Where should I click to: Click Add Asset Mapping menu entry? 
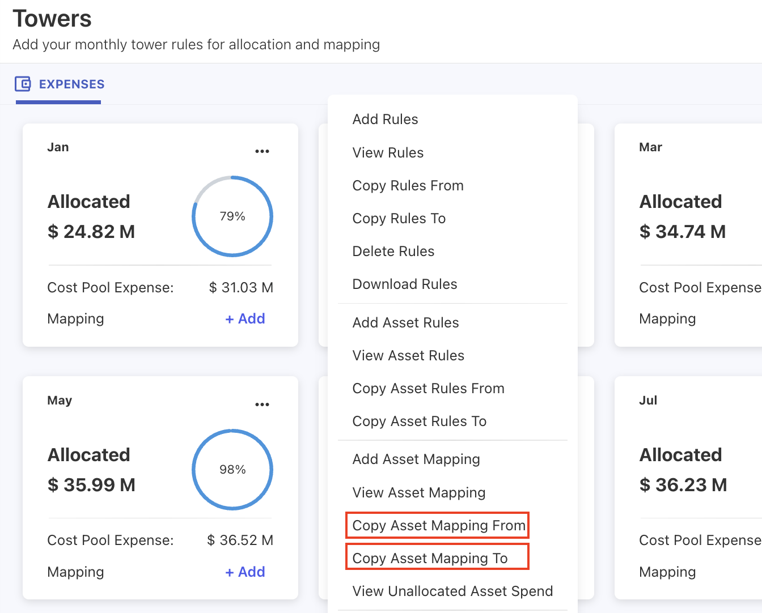[x=416, y=459]
